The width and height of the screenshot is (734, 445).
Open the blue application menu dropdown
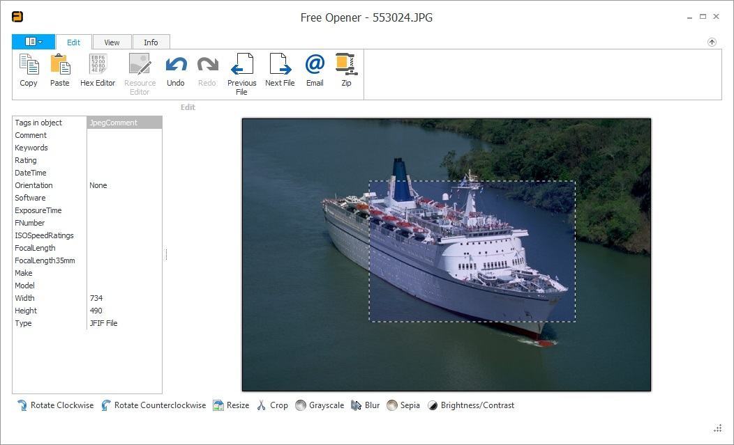[33, 42]
